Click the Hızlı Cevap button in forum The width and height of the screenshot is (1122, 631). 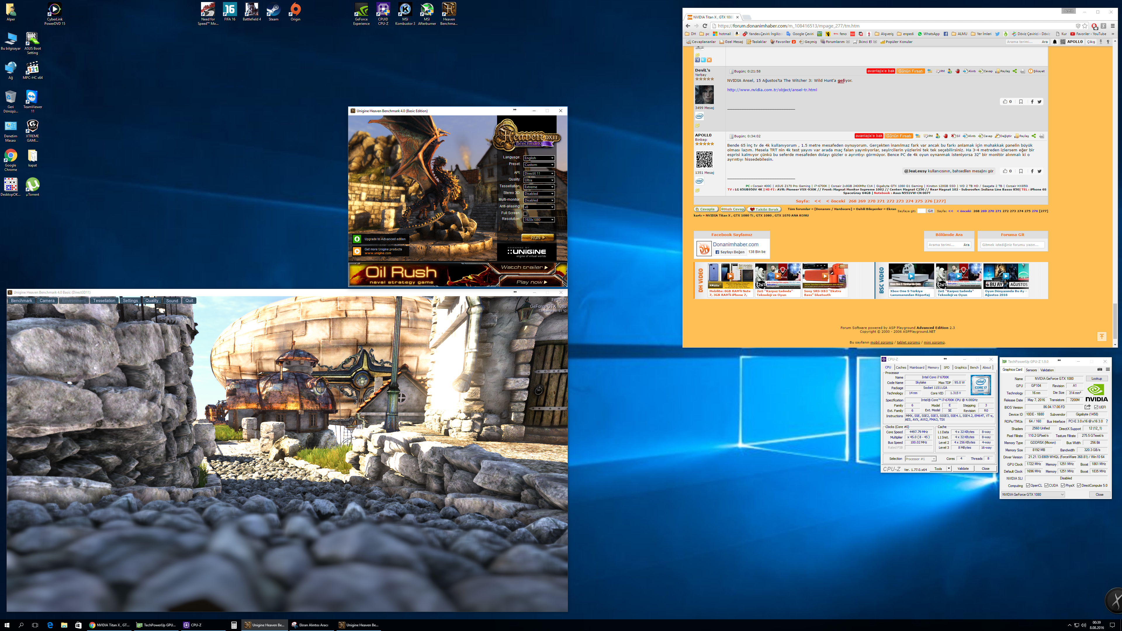[x=733, y=209]
